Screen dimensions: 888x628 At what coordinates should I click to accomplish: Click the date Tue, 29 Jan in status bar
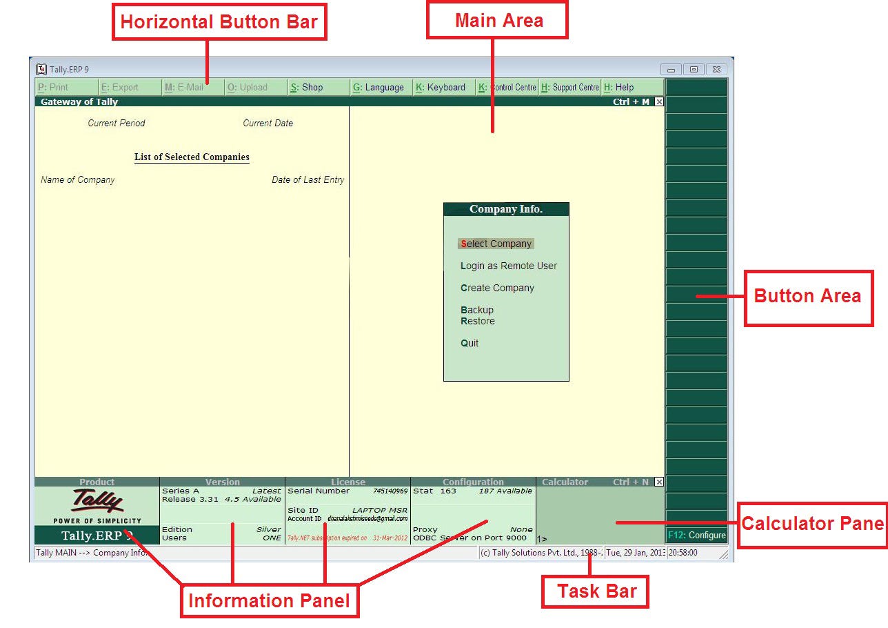[x=636, y=553]
